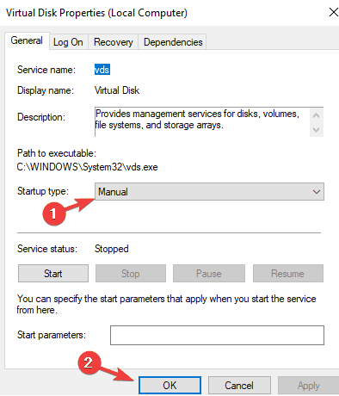339x396 pixels.
Task: Click the Service status value Stopped
Action: [112, 249]
